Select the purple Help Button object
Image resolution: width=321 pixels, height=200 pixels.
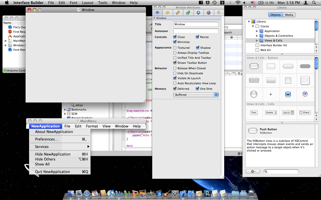[x=305, y=94]
